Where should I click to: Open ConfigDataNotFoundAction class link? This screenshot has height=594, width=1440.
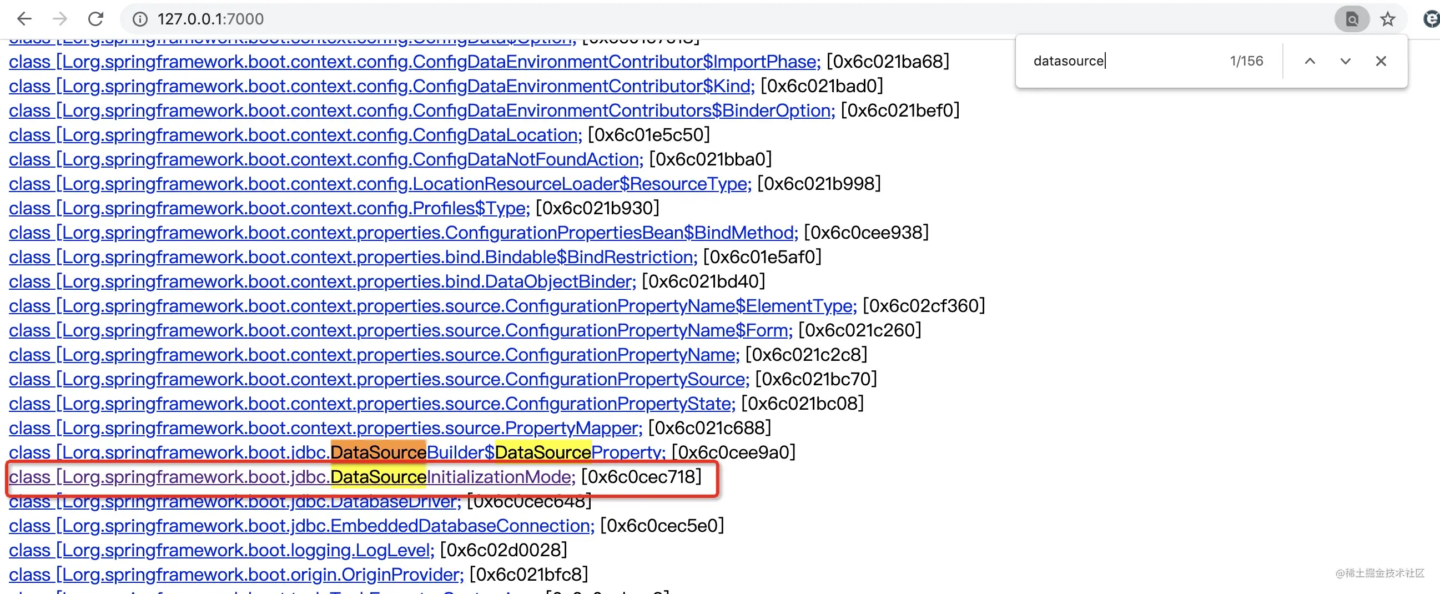point(326,159)
